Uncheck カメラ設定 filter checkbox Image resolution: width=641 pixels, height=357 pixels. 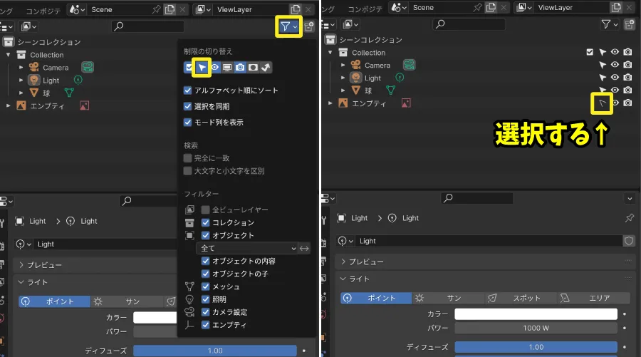pyautogui.click(x=205, y=312)
